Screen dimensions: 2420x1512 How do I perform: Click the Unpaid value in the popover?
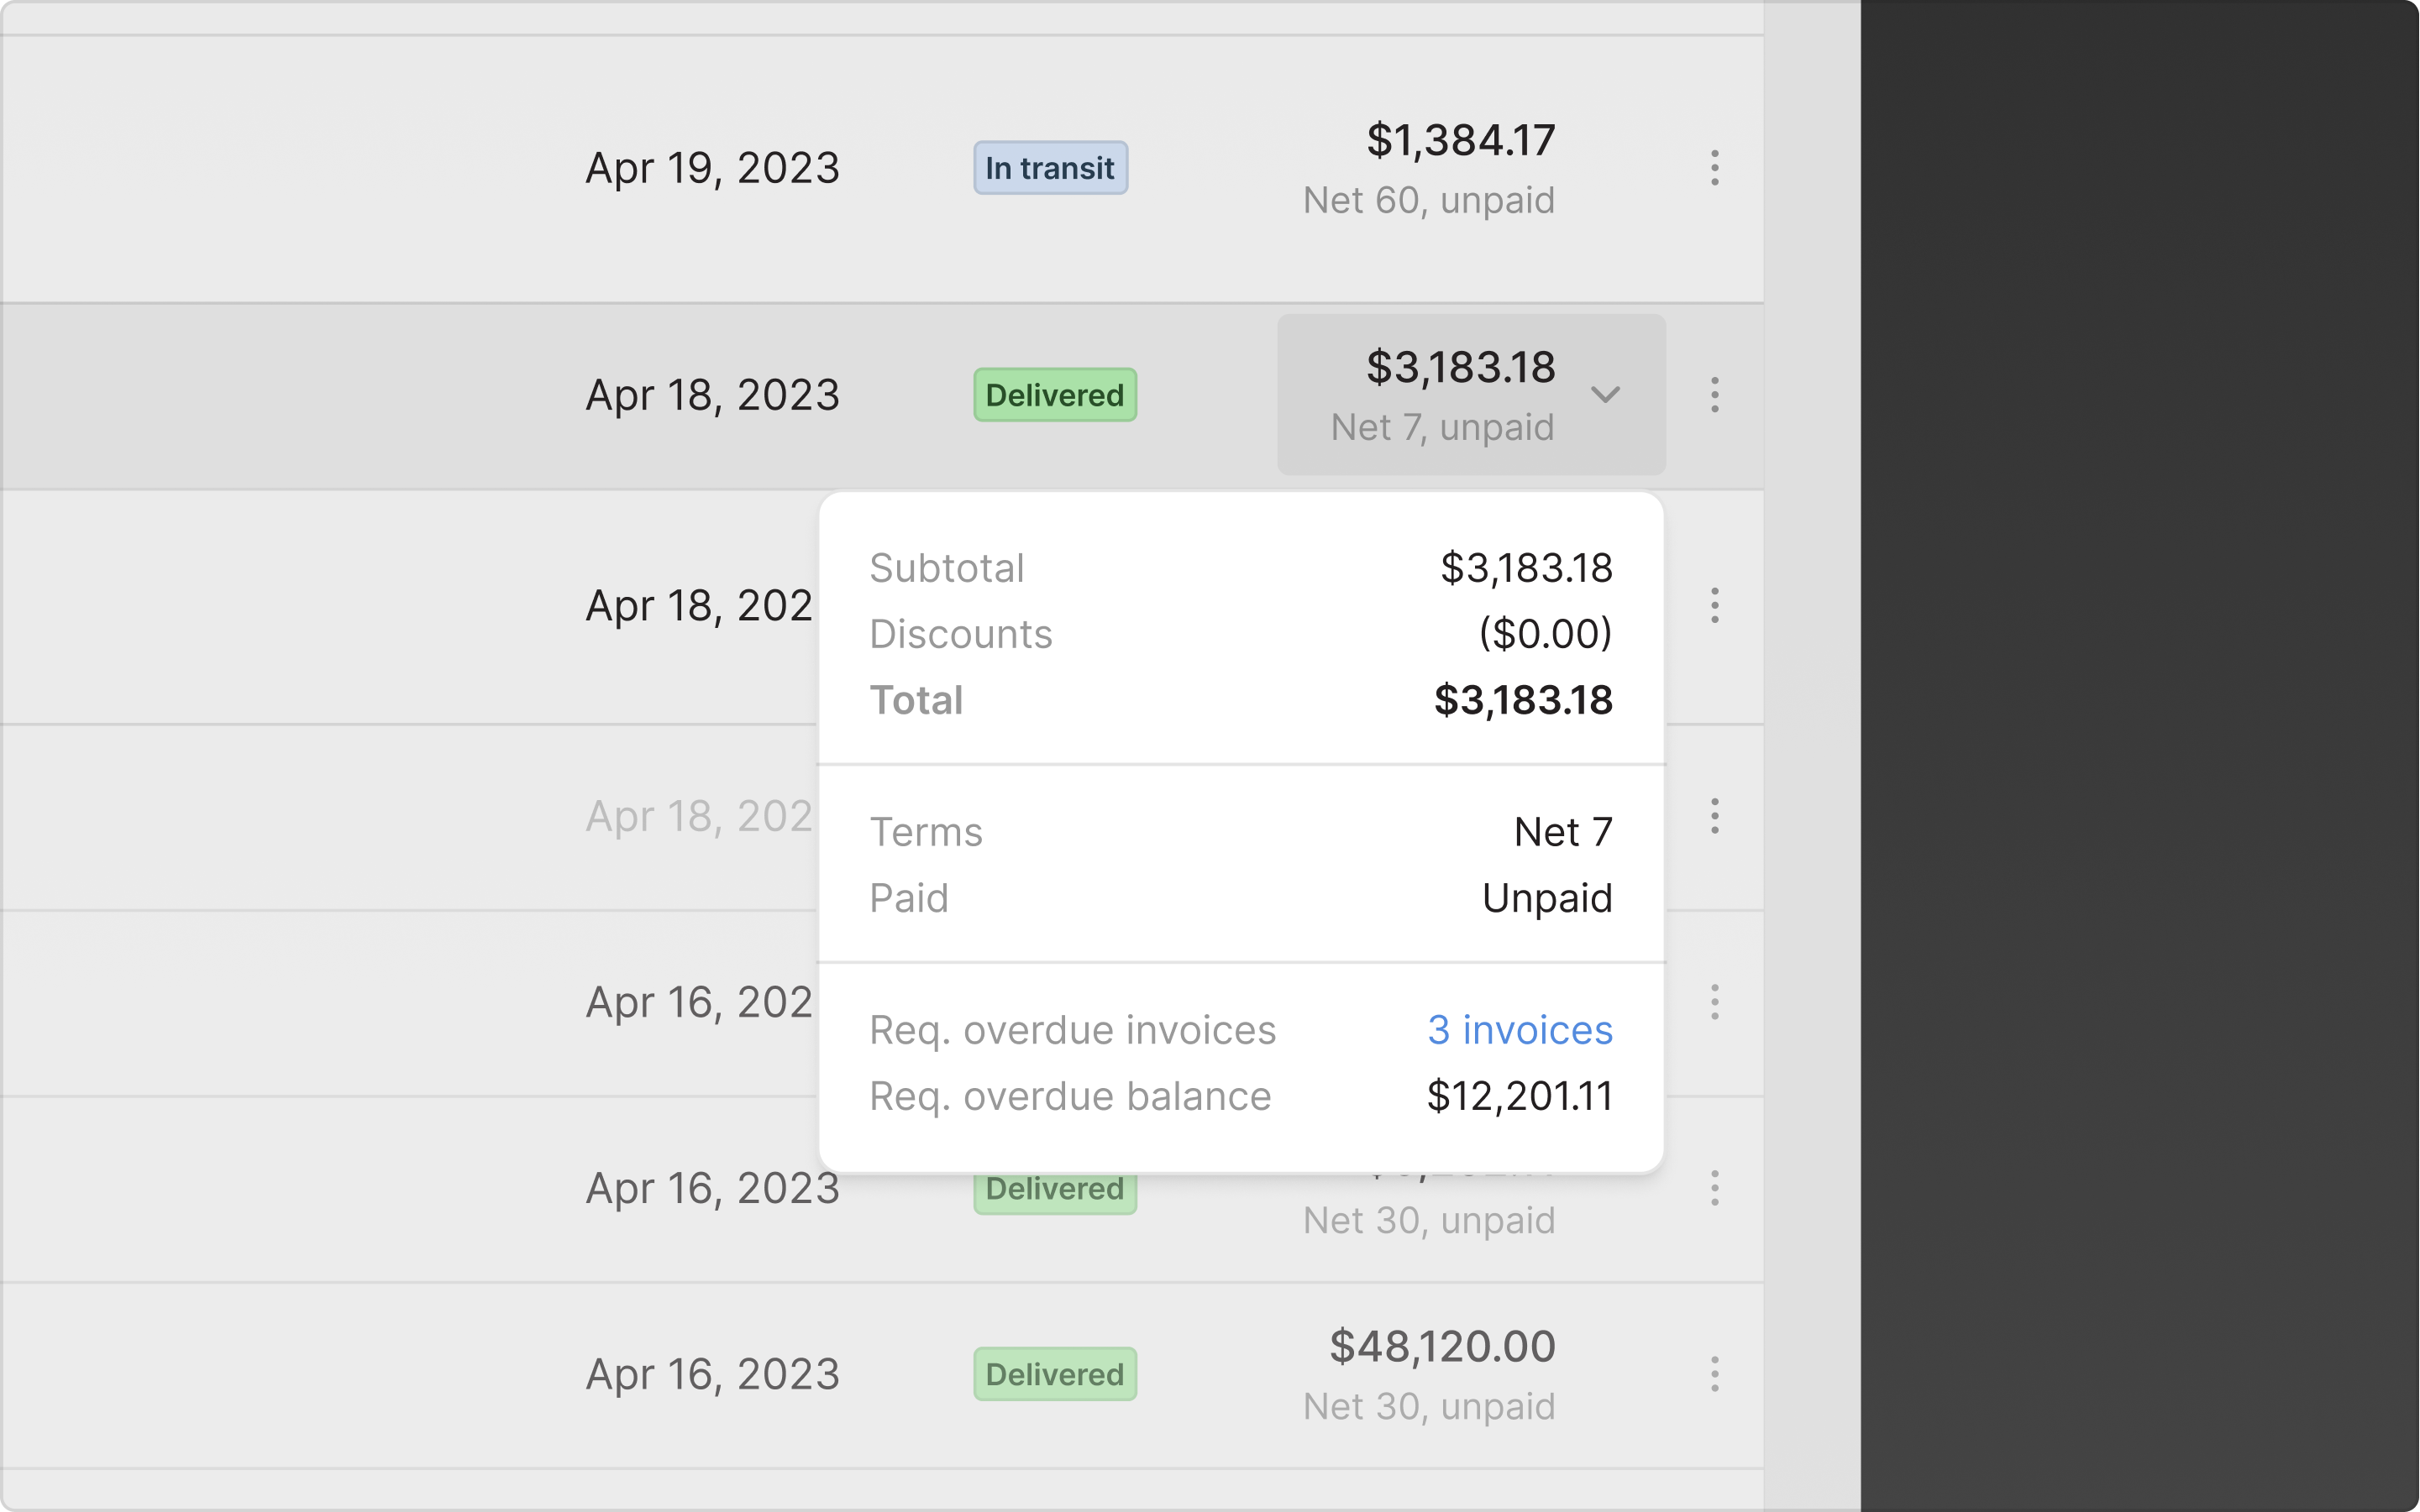point(1546,897)
